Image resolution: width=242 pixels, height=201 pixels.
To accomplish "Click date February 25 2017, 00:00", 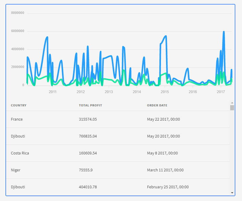I will 168,187.
